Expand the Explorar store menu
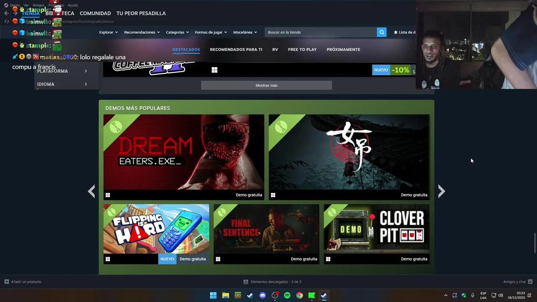 (x=108, y=32)
